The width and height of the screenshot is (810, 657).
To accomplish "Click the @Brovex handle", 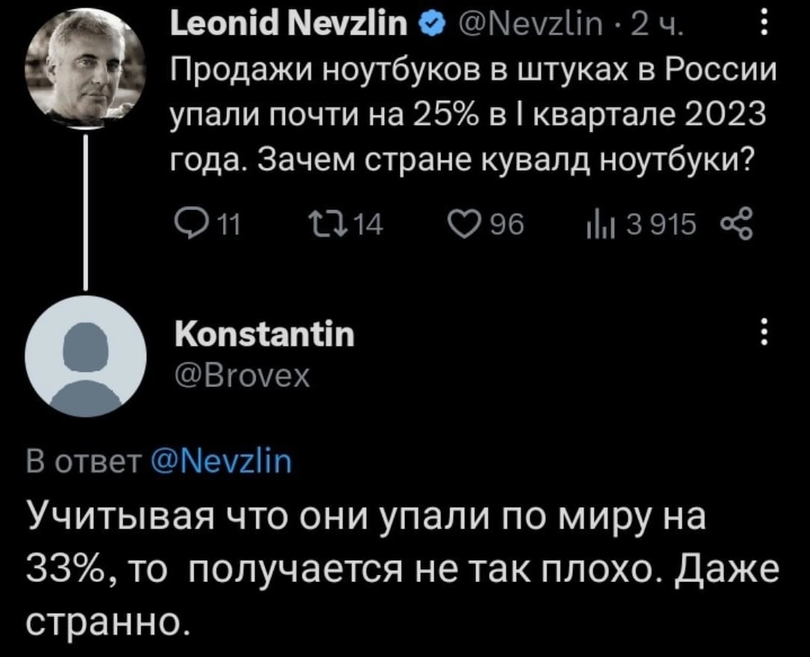I will pyautogui.click(x=242, y=376).
